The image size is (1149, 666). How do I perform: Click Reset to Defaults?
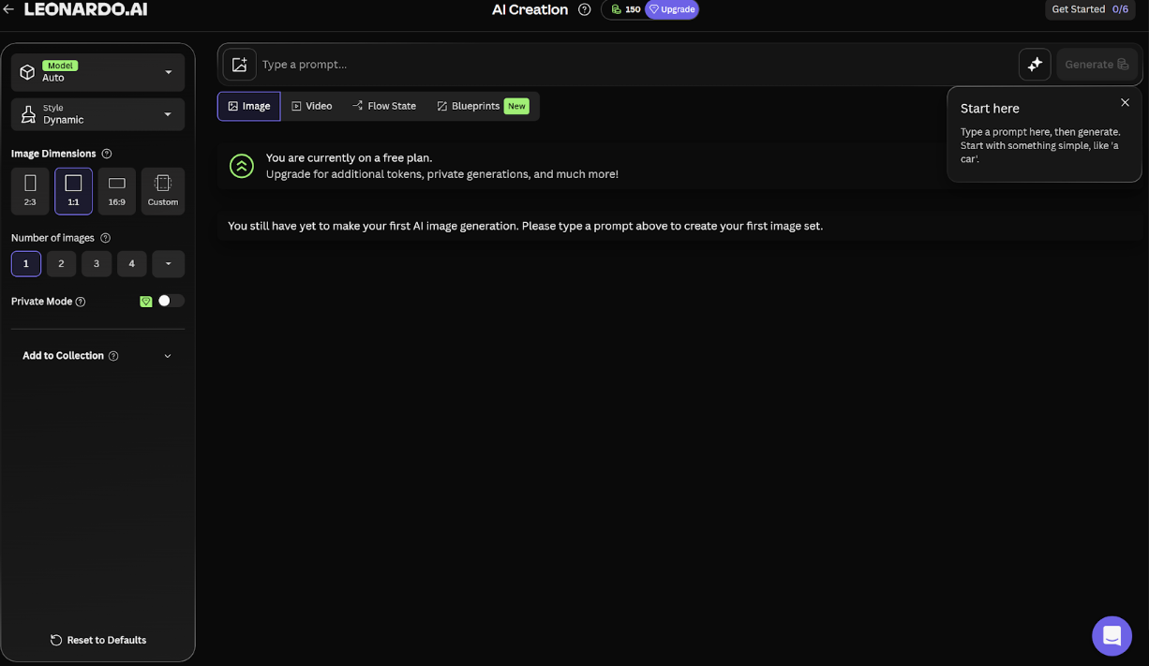[x=98, y=640]
